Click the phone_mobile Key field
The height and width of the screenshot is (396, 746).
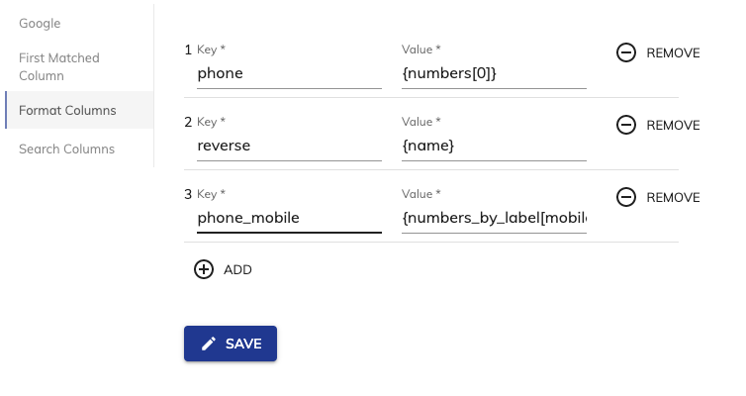click(x=289, y=218)
